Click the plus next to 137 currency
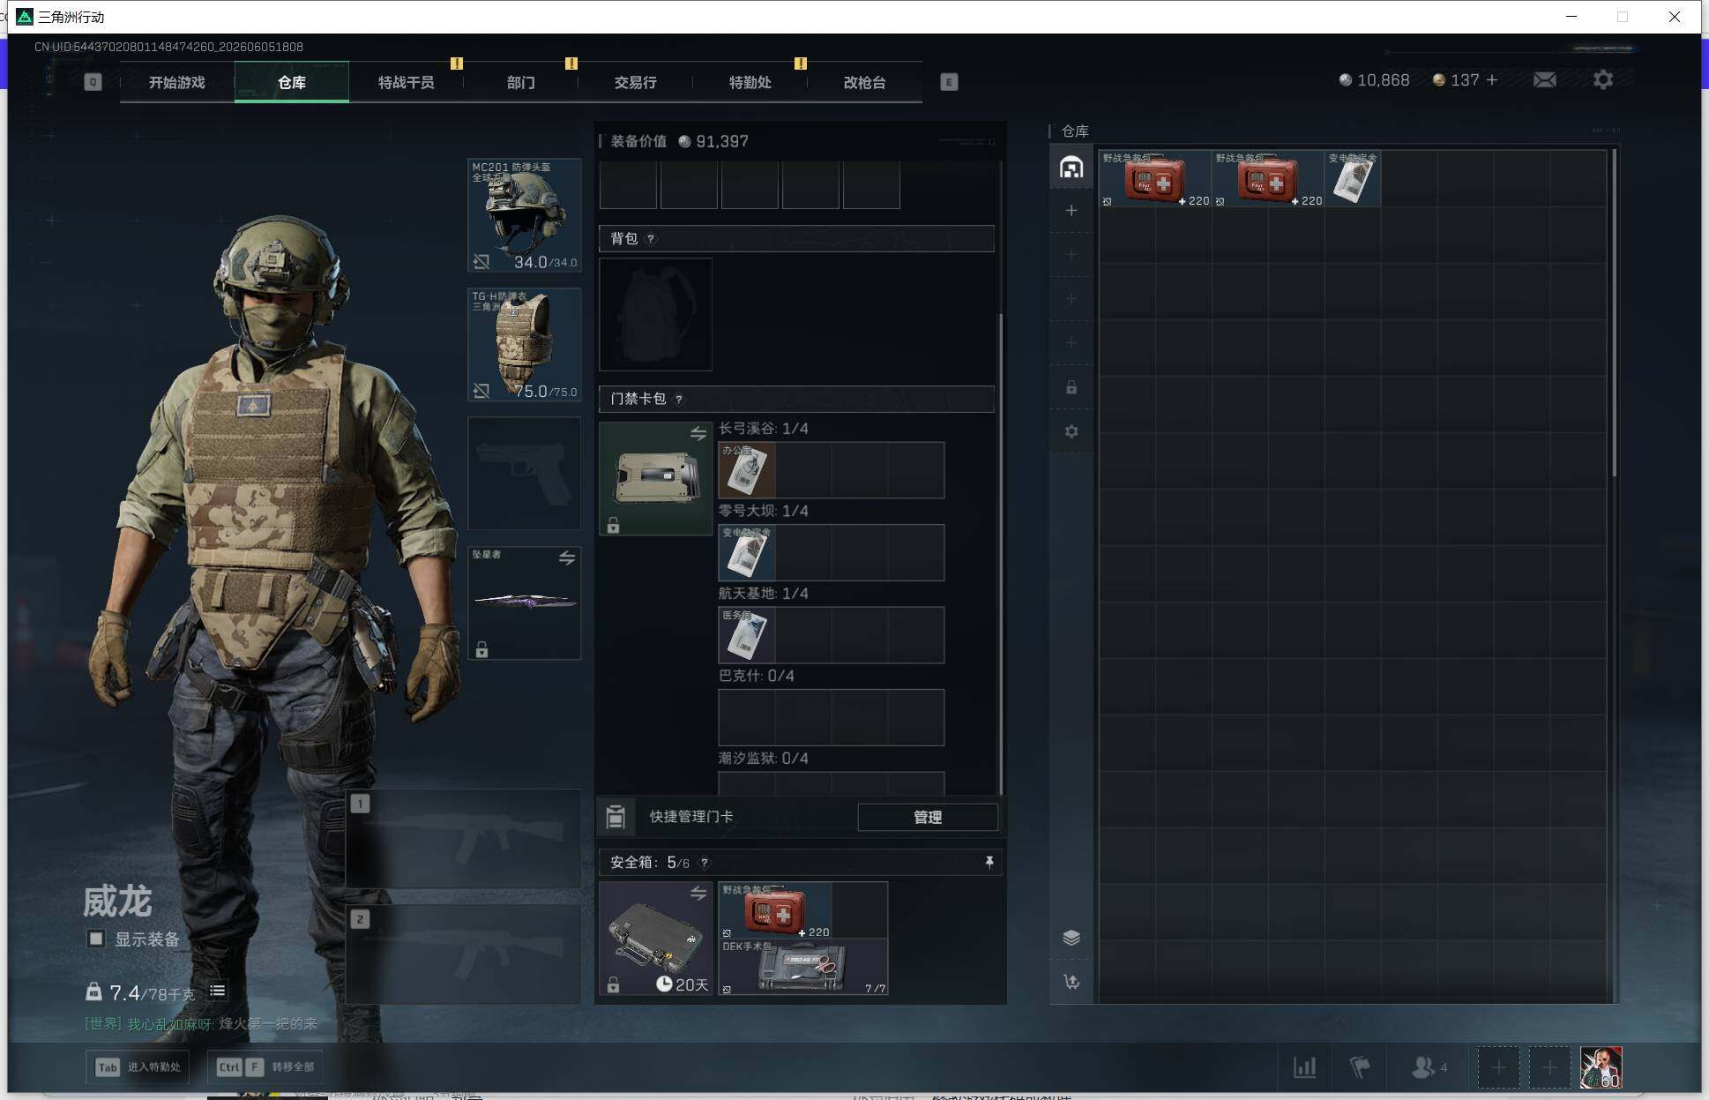 pyautogui.click(x=1492, y=80)
